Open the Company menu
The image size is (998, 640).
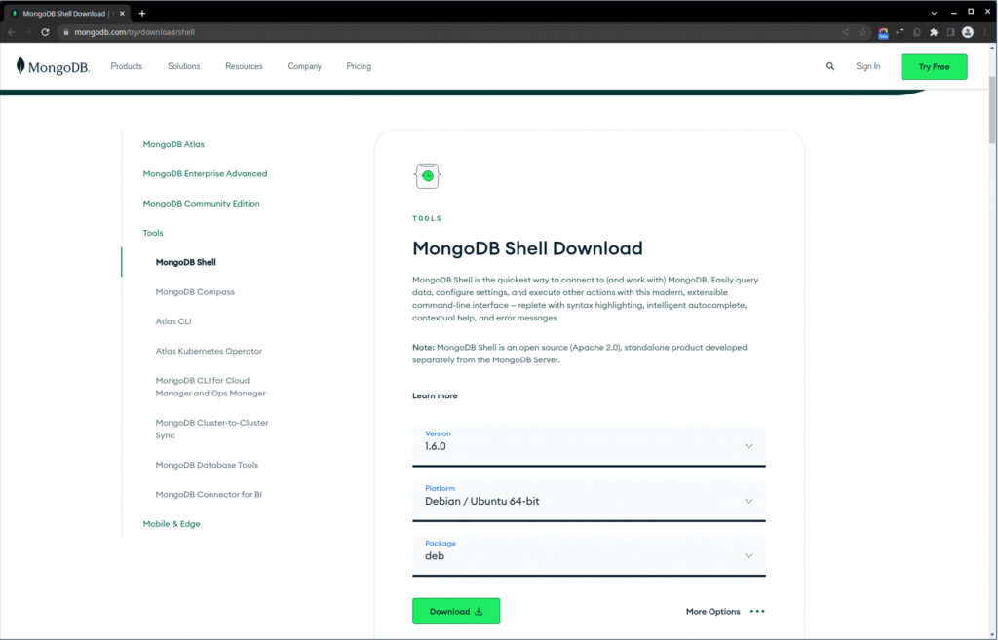coord(304,66)
